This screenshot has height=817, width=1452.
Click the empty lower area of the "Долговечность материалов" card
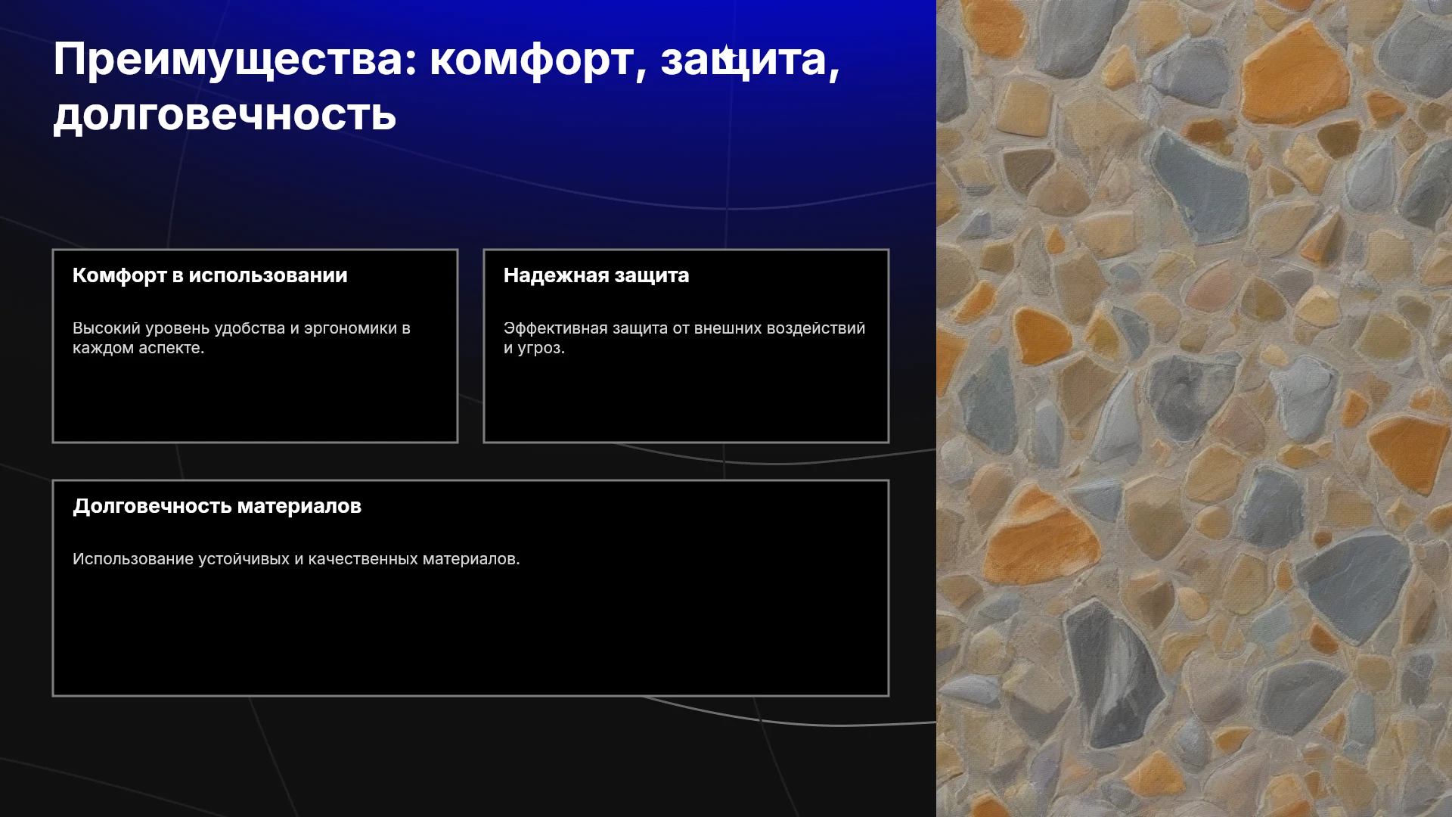[470, 635]
